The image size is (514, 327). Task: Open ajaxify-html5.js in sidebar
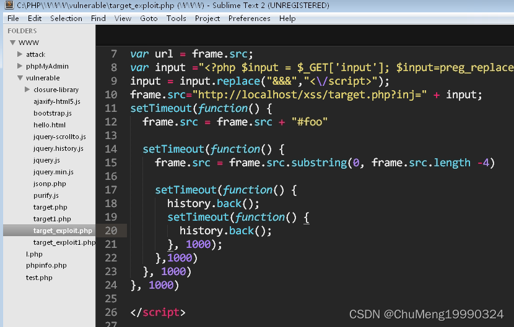(57, 101)
